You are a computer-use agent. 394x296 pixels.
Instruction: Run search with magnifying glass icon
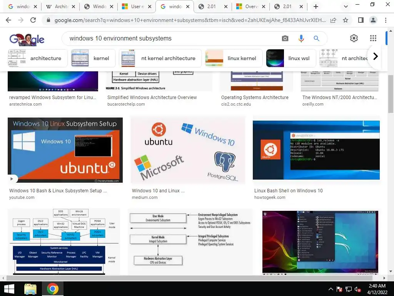[316, 38]
